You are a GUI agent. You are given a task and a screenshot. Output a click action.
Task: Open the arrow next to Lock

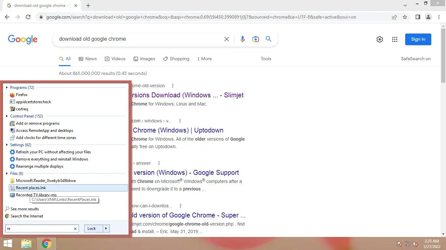(x=106, y=229)
